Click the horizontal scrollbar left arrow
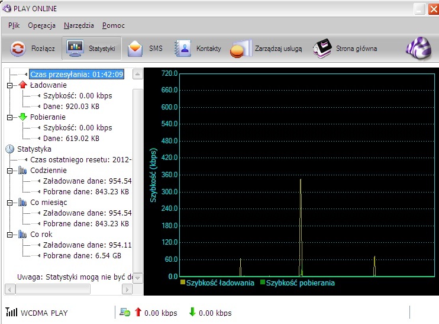The height and width of the screenshot is (324, 439). (10, 289)
